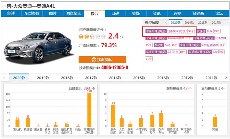Click the 承诺不兑现 bar showing 5
The image size is (230, 139).
141,123
